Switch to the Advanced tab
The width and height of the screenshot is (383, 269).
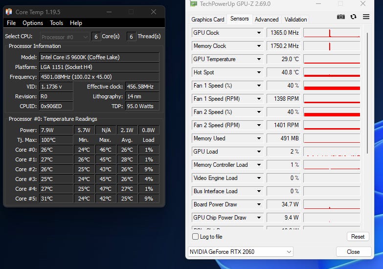[x=267, y=20]
